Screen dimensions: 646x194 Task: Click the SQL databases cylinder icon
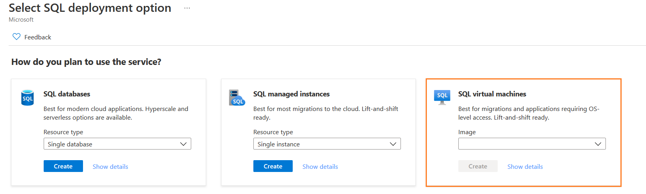point(28,98)
